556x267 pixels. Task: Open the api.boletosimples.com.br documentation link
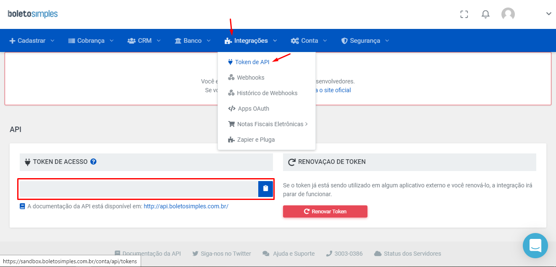(x=186, y=206)
